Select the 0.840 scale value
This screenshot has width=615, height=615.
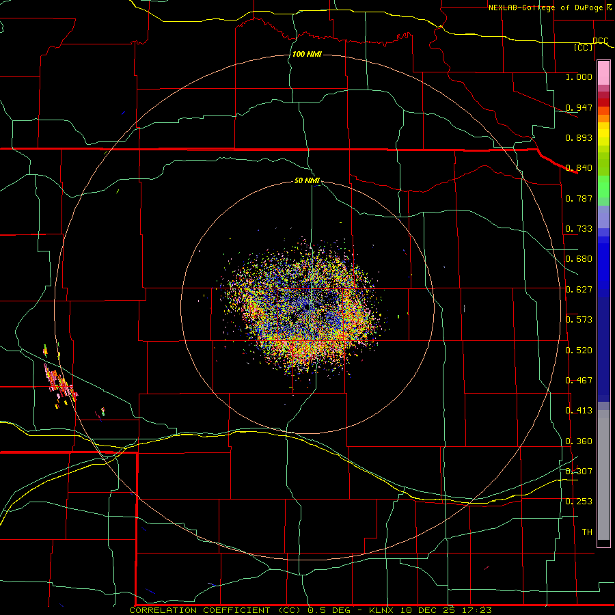(579, 168)
